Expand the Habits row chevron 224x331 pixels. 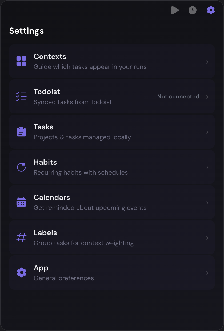click(207, 167)
